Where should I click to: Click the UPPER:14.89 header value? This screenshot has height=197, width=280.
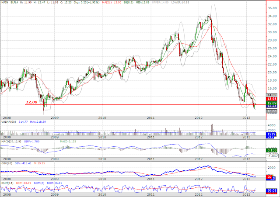pyautogui.click(x=161, y=3)
